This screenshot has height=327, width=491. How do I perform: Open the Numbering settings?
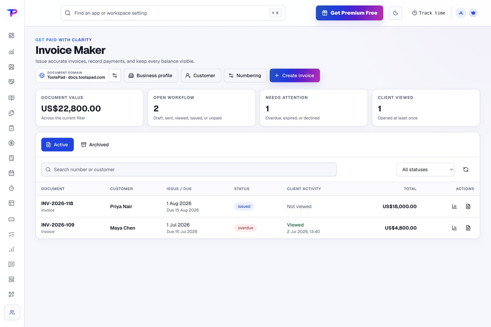point(245,76)
